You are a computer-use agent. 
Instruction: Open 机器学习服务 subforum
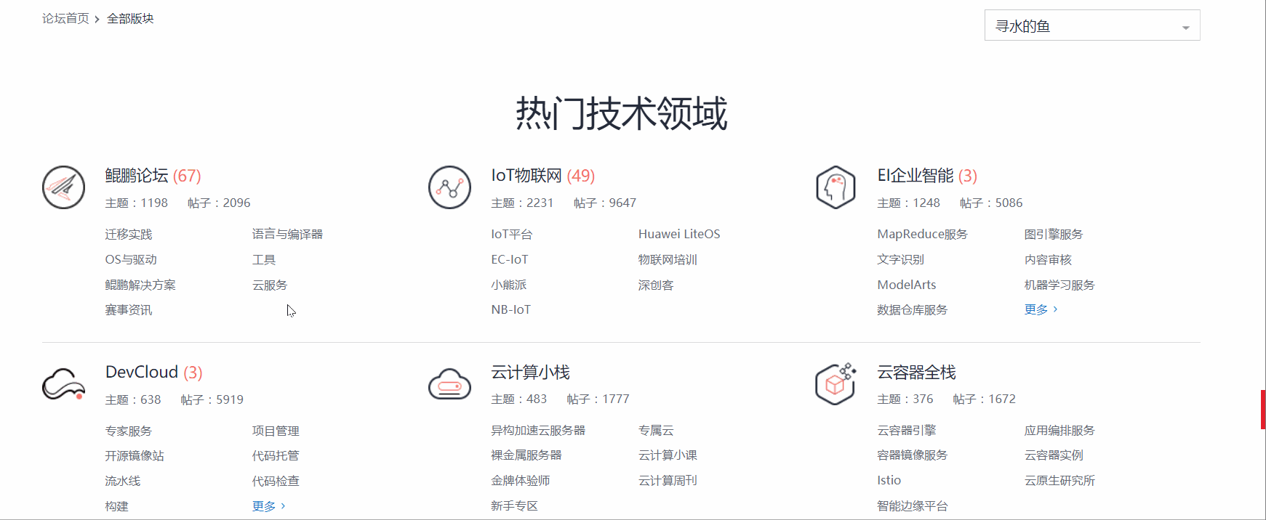[x=1059, y=285]
